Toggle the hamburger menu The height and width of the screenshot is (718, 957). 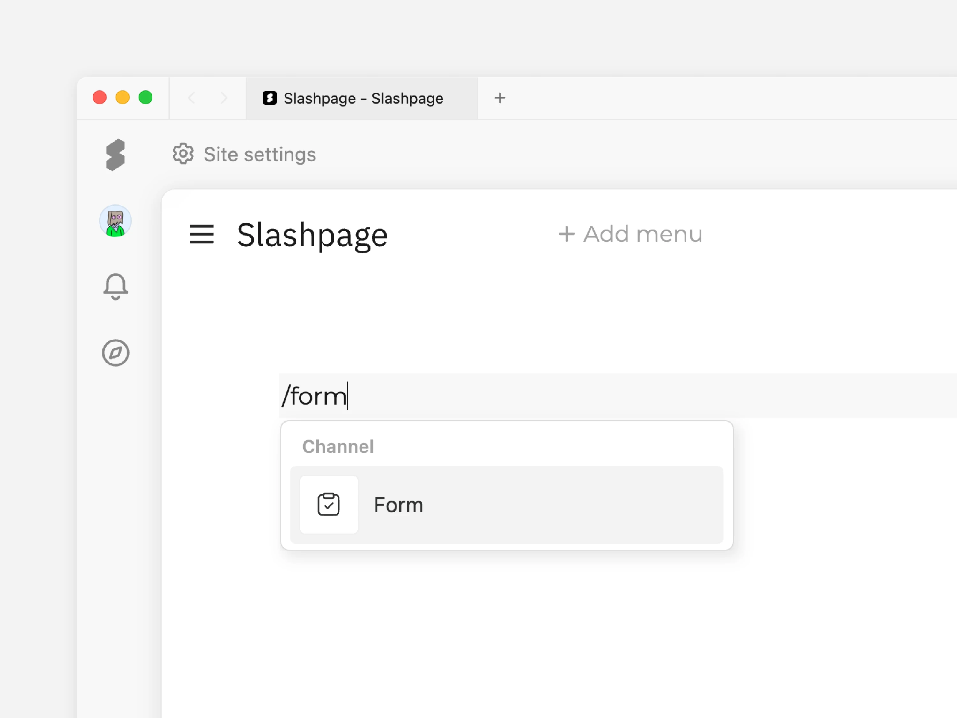202,235
